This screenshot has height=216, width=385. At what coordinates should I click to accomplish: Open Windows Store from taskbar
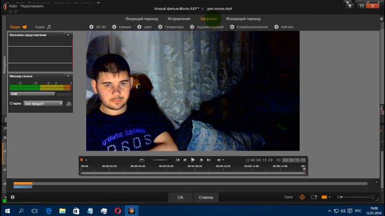(x=76, y=211)
